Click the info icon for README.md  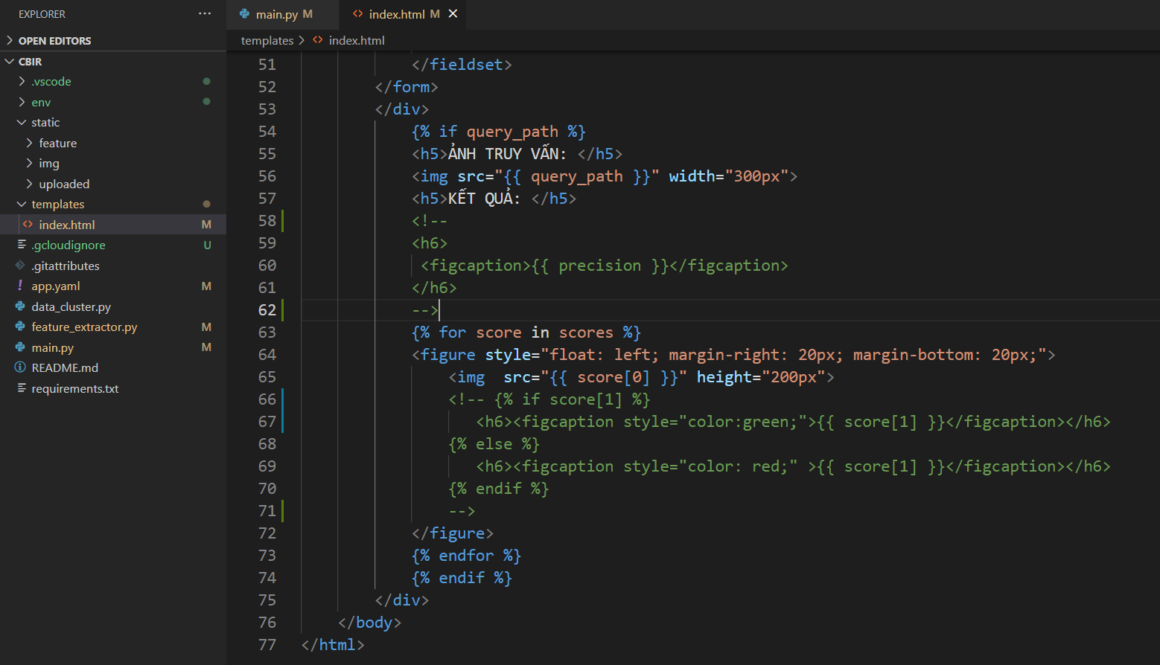20,367
